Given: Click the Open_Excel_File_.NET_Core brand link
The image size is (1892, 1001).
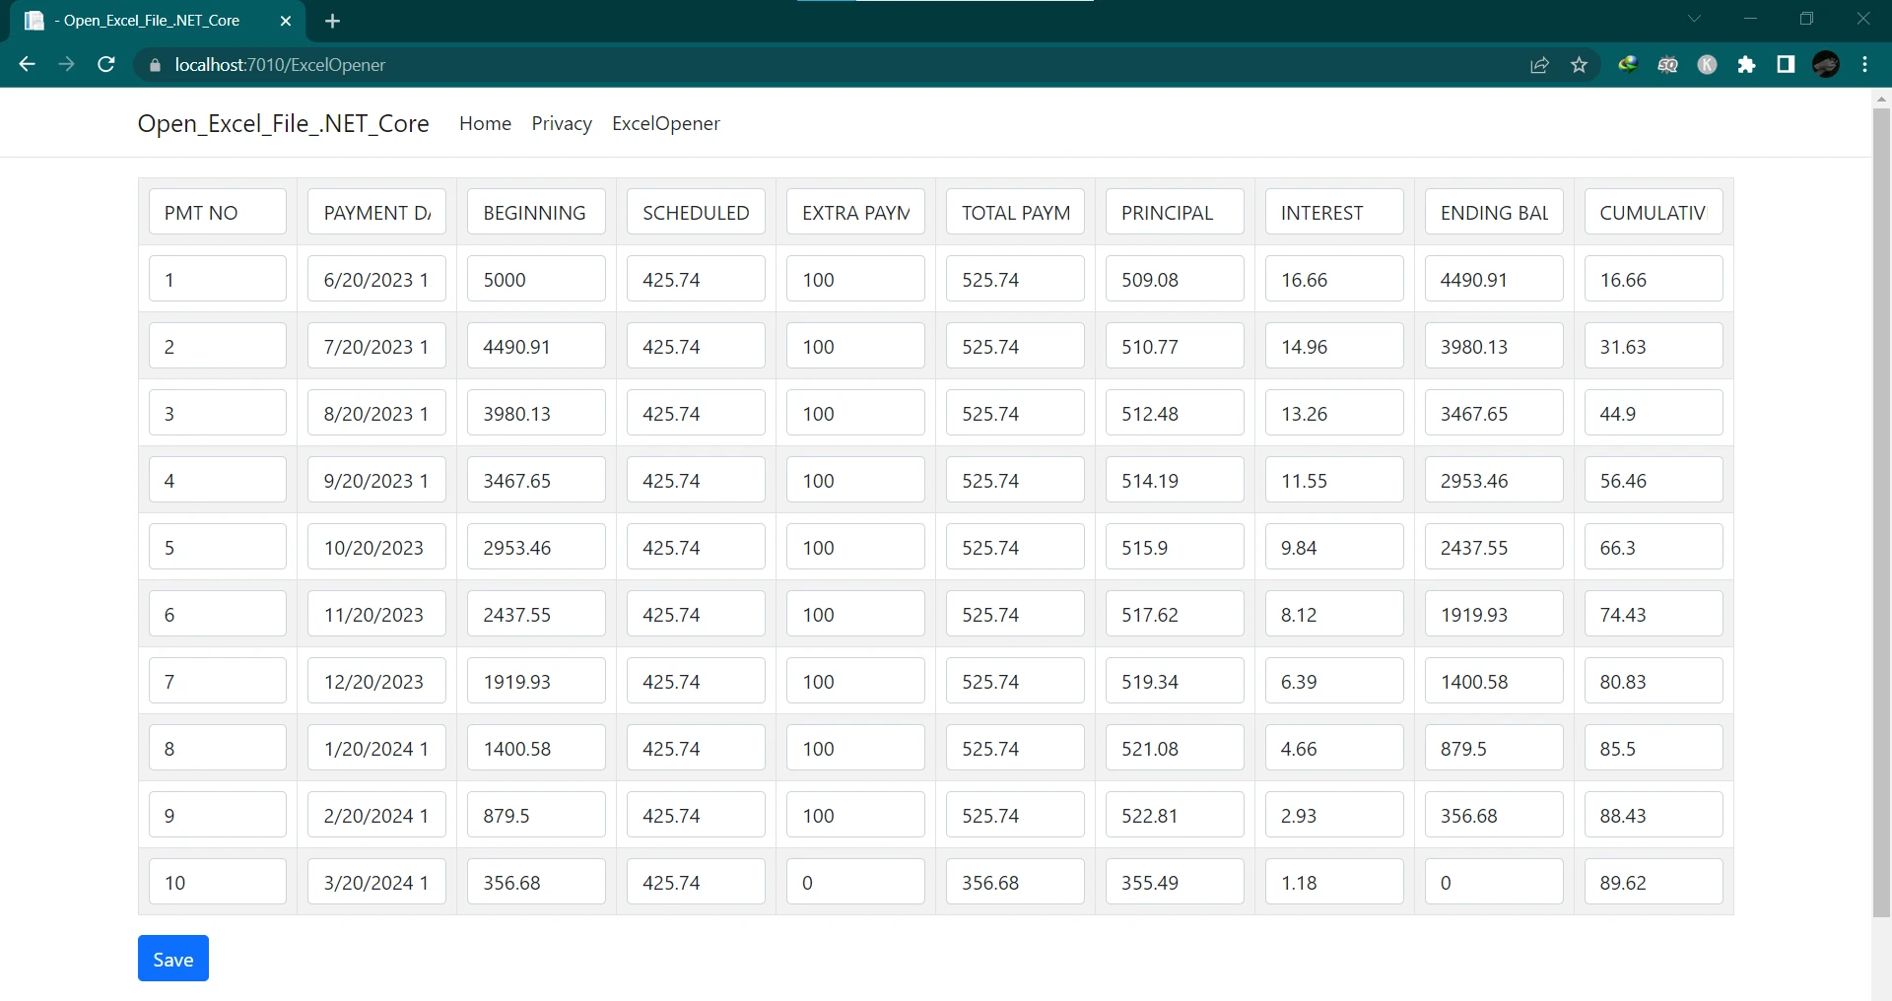Looking at the screenshot, I should point(283,123).
